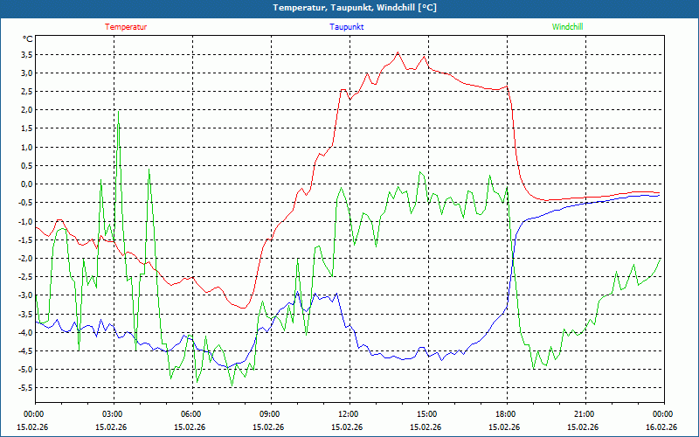
Task: Click the 03:00 time axis label
Action: 113,414
